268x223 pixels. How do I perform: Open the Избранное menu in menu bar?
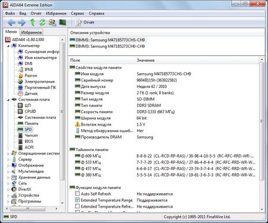point(56,14)
